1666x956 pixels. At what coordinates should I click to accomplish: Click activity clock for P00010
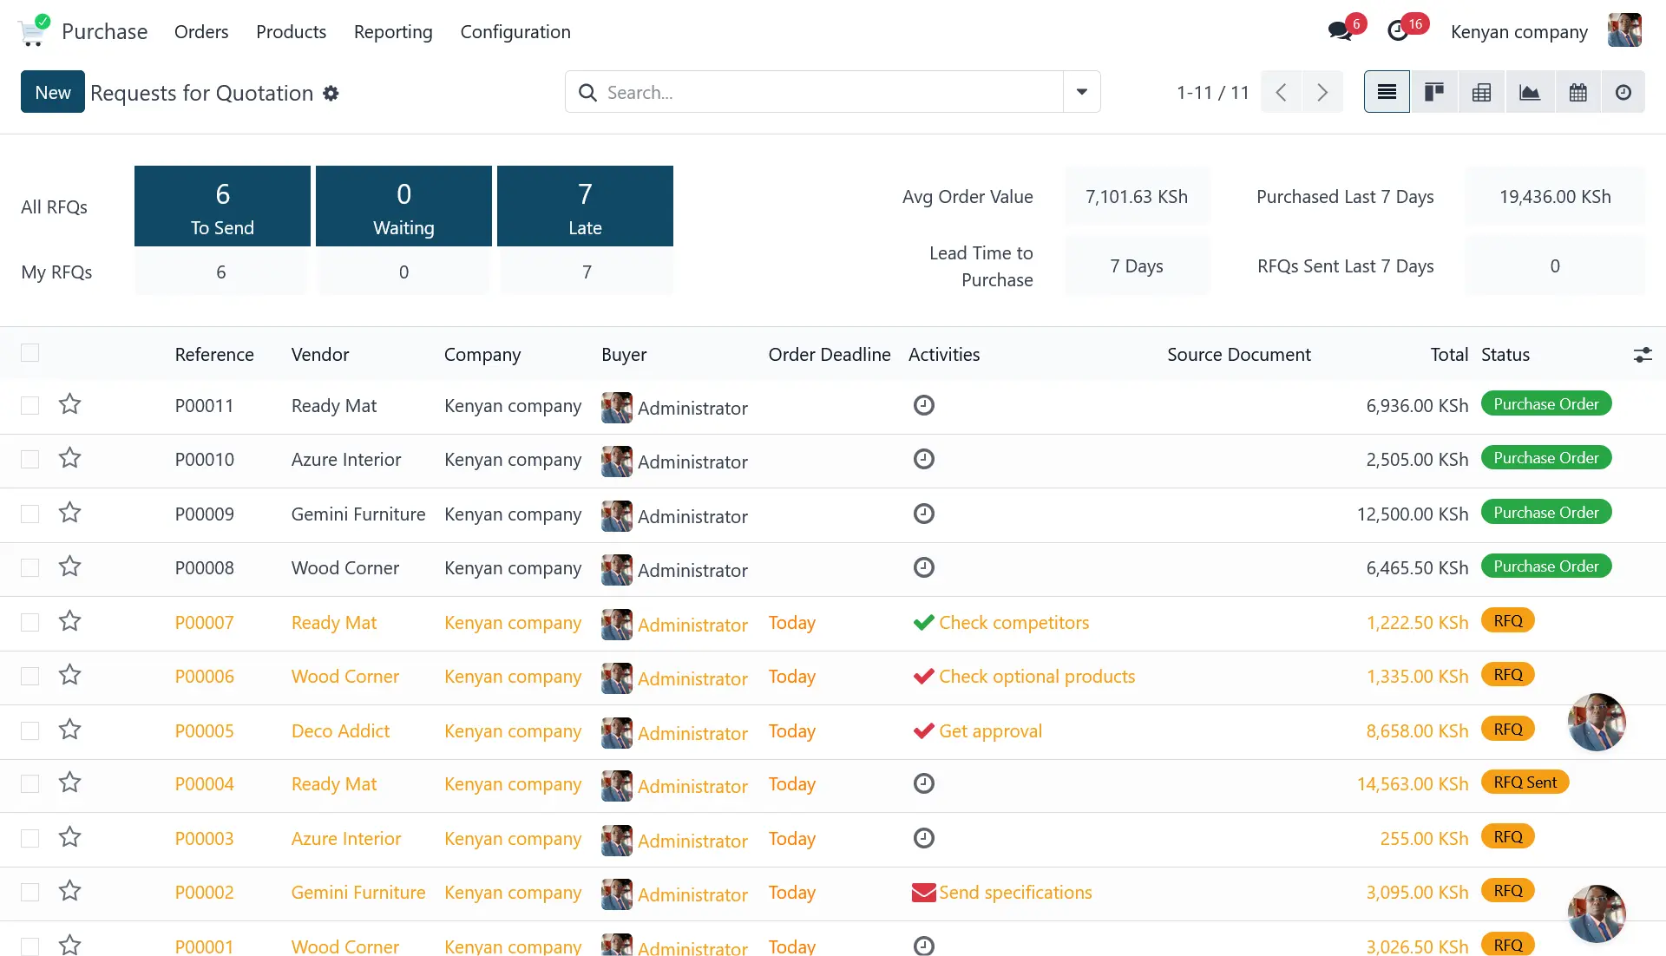pos(923,459)
